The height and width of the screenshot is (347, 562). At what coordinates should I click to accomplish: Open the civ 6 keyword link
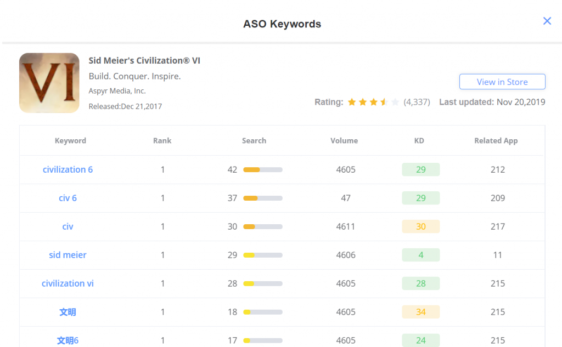68,198
